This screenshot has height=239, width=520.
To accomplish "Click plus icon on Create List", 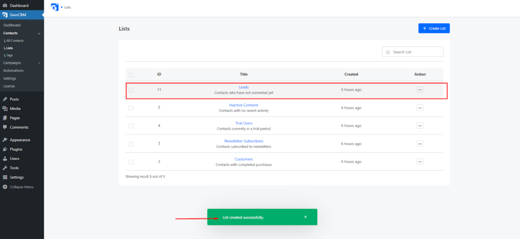I will click(425, 28).
